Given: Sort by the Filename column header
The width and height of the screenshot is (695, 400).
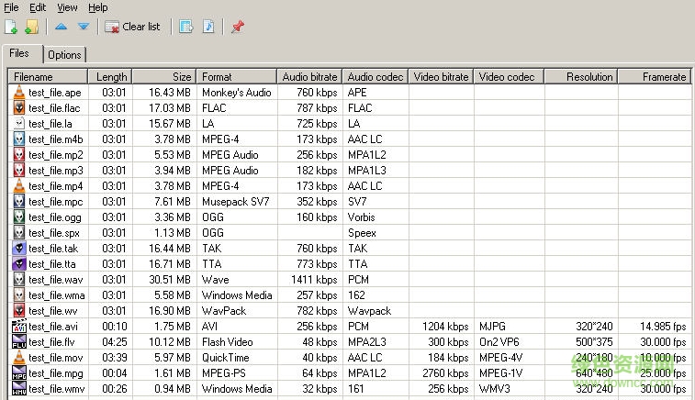Looking at the screenshot, I should pos(46,77).
